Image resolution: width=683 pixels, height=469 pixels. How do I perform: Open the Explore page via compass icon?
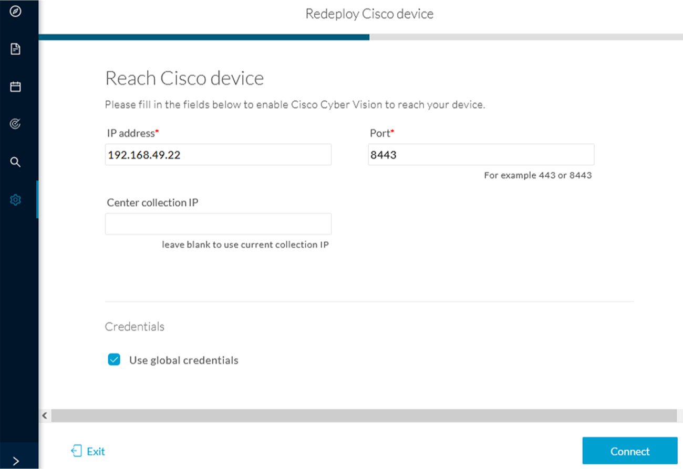[x=15, y=11]
